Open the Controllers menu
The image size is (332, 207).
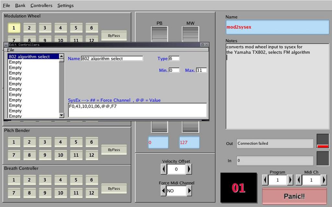[41, 5]
